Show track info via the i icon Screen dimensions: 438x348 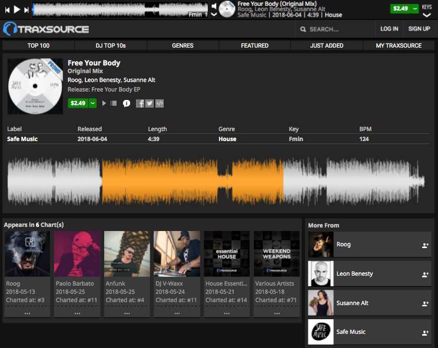point(127,103)
